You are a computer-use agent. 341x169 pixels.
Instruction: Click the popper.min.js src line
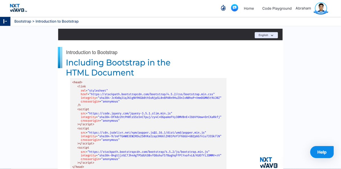[x=143, y=132]
